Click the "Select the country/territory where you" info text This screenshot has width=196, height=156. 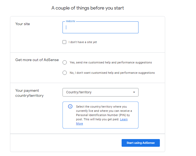101,107
